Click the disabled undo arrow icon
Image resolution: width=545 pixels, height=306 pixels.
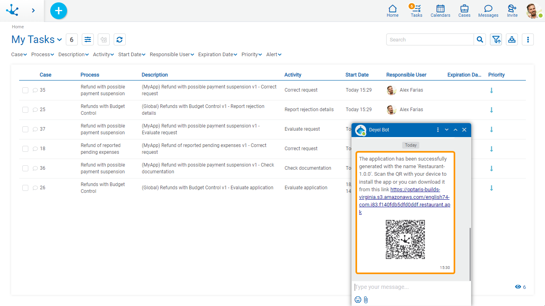(104, 39)
